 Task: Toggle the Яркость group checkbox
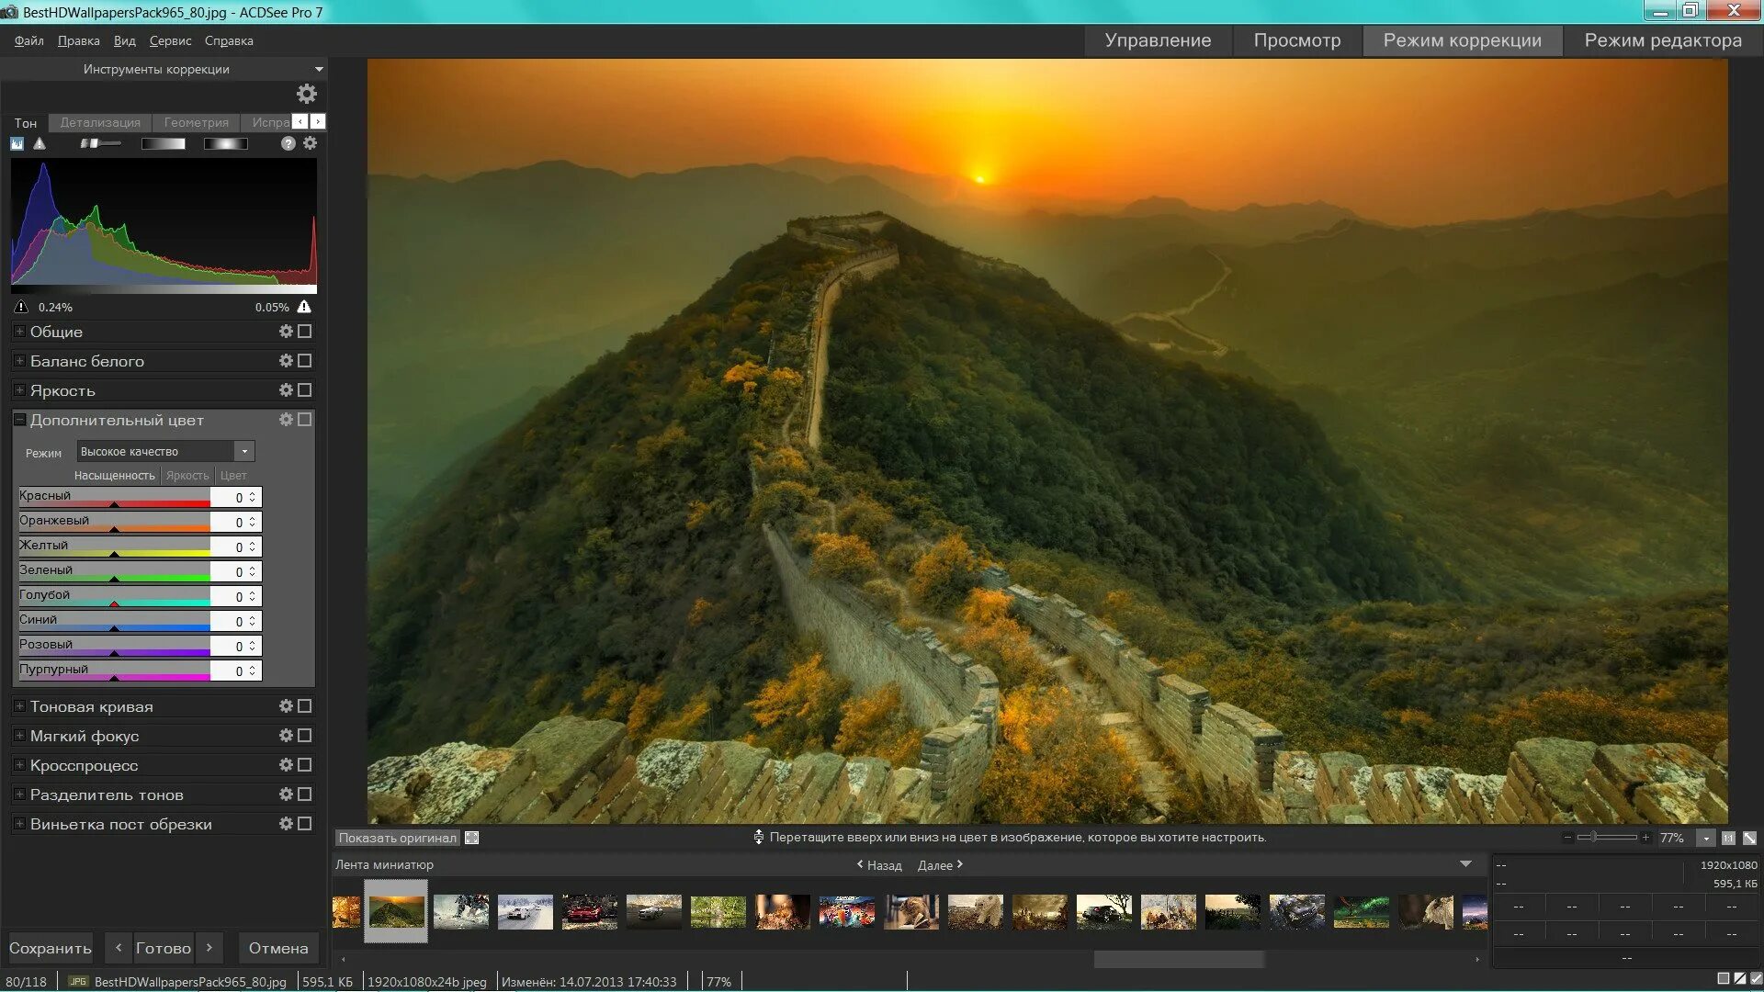click(305, 390)
